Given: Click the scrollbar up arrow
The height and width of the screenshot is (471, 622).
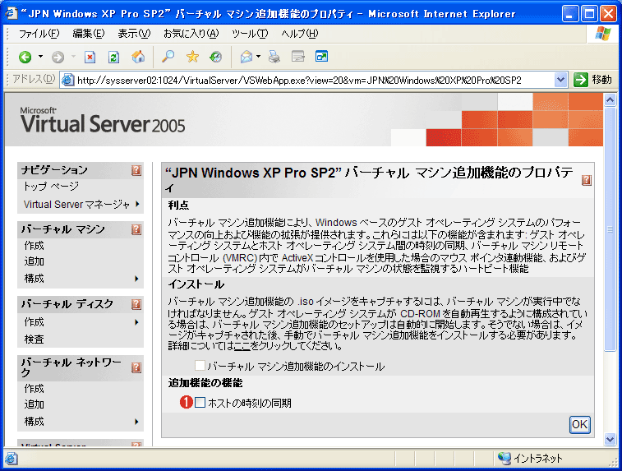Looking at the screenshot, I should point(610,100).
